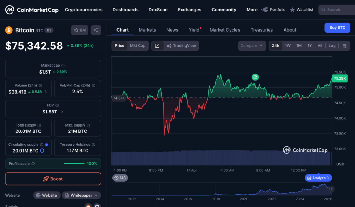Image resolution: width=355 pixels, height=207 pixels.
Task: Open the Treasuries tab
Action: (261, 30)
